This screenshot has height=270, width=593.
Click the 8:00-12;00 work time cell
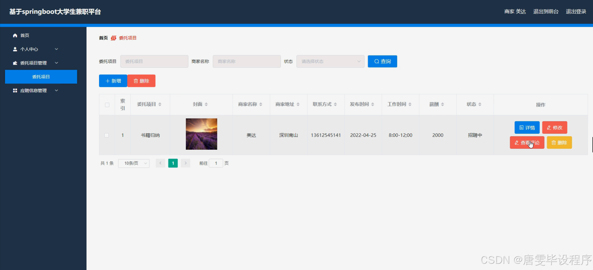pos(401,135)
